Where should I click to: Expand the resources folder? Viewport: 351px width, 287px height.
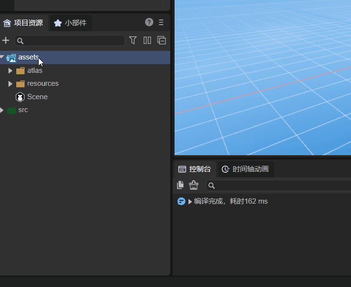click(11, 84)
